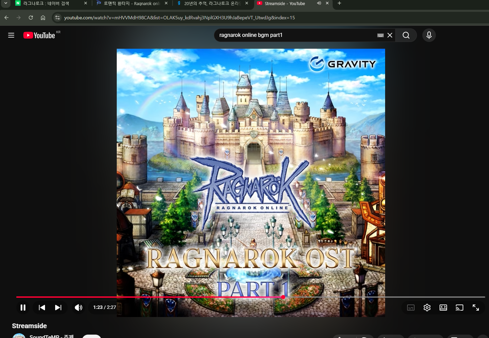489x338 pixels.
Task: Skip to the next video in playlist
Action: (x=58, y=308)
